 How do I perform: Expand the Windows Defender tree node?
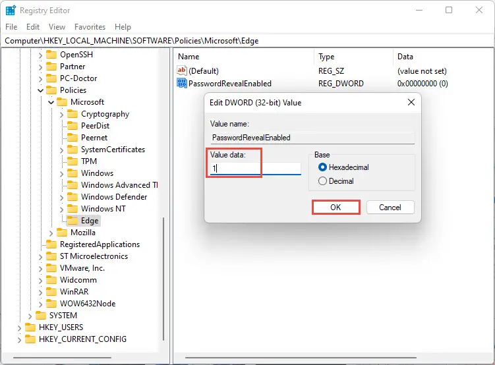61,198
